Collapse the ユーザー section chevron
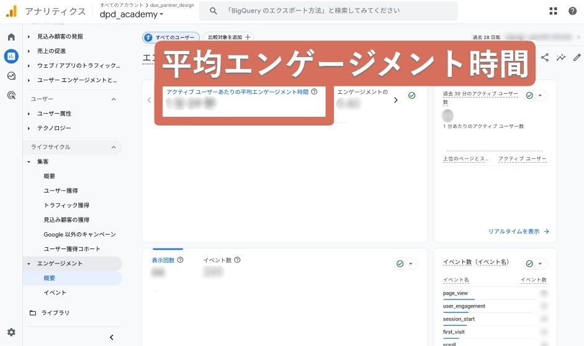584x346 pixels. coord(114,99)
